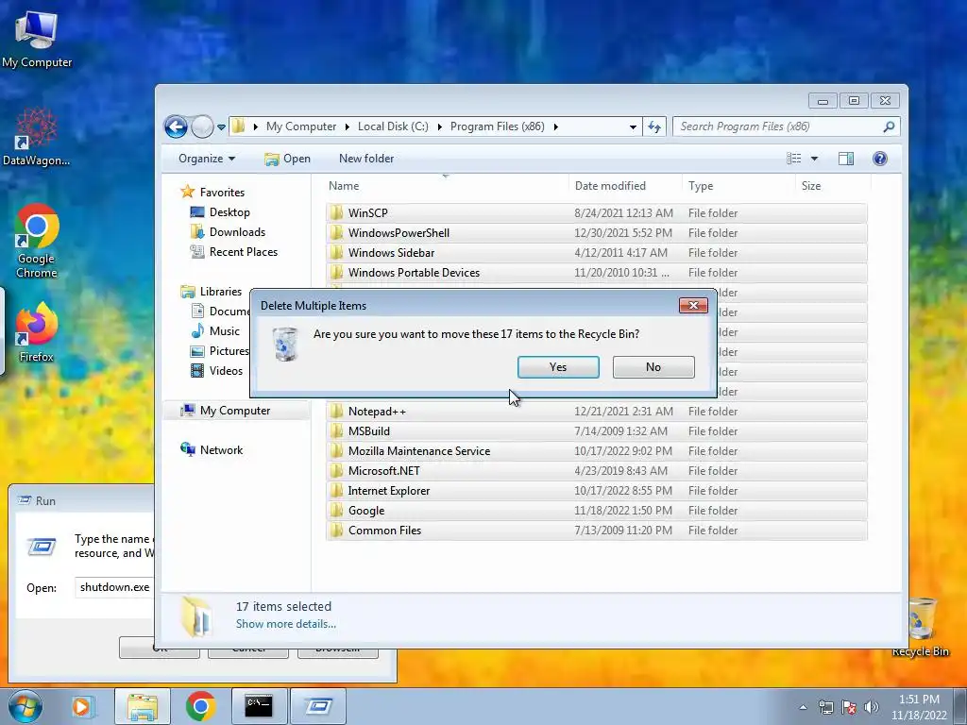Viewport: 967px width, 725px height.
Task: Open DataWagon desktop shortcut
Action: coord(37,137)
